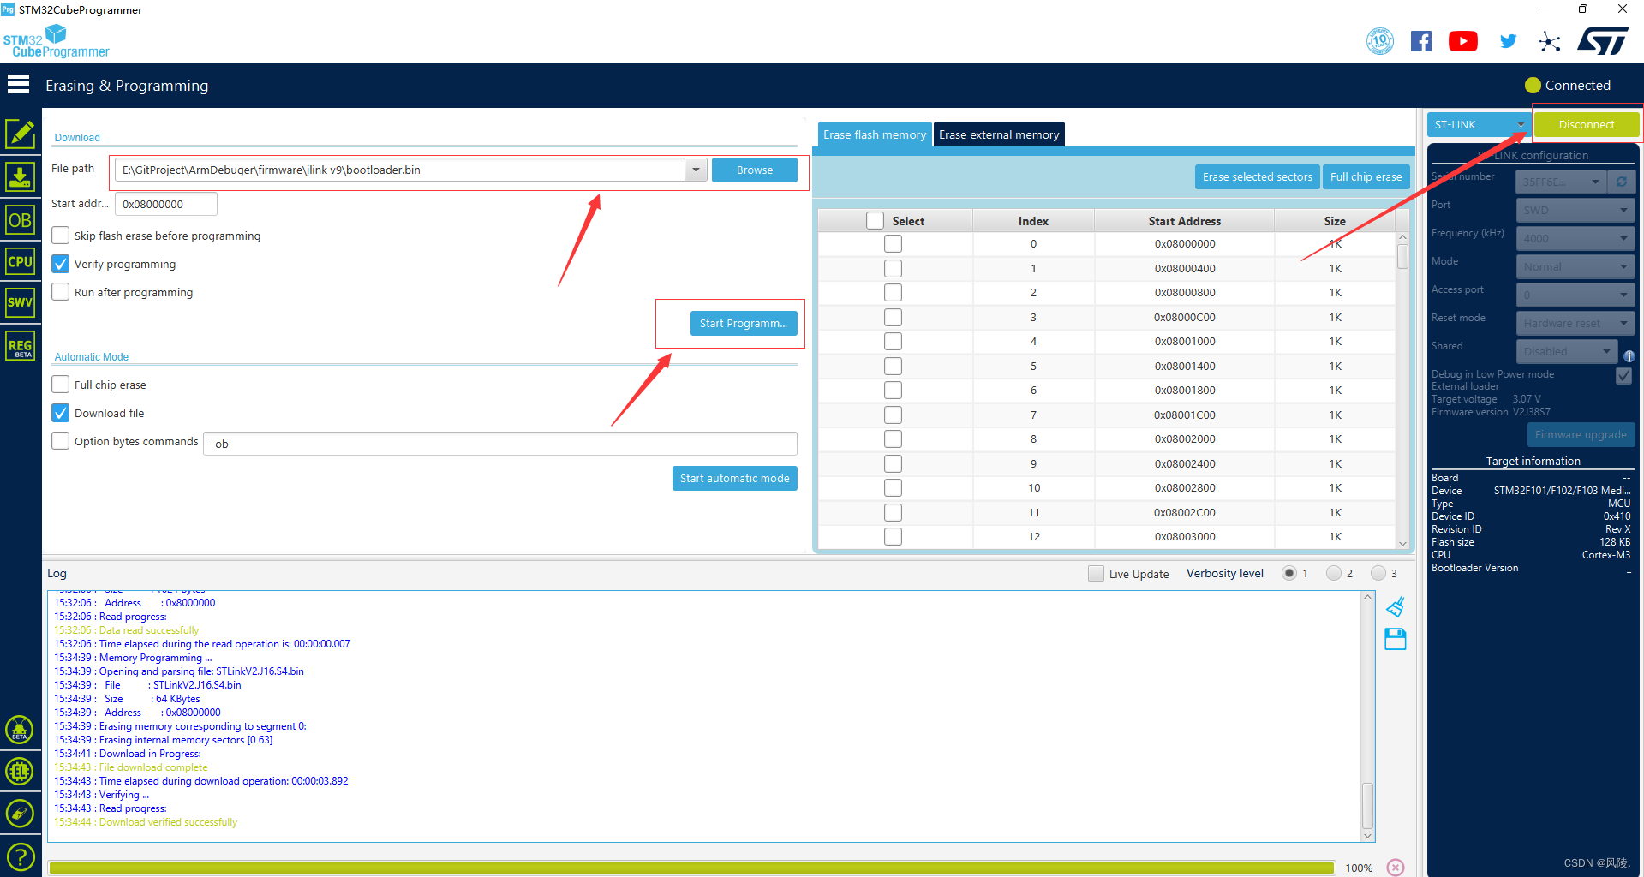The height and width of the screenshot is (877, 1644).
Task: Show Shared mode info icon
Action: [x=1629, y=356]
